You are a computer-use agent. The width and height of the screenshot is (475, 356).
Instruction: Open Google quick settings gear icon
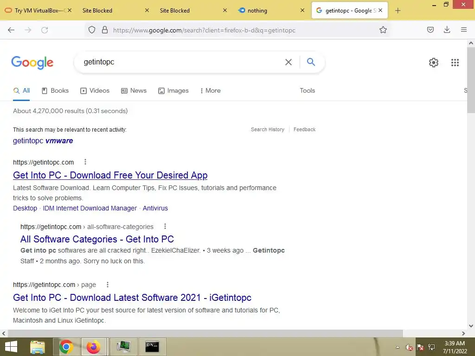(434, 63)
